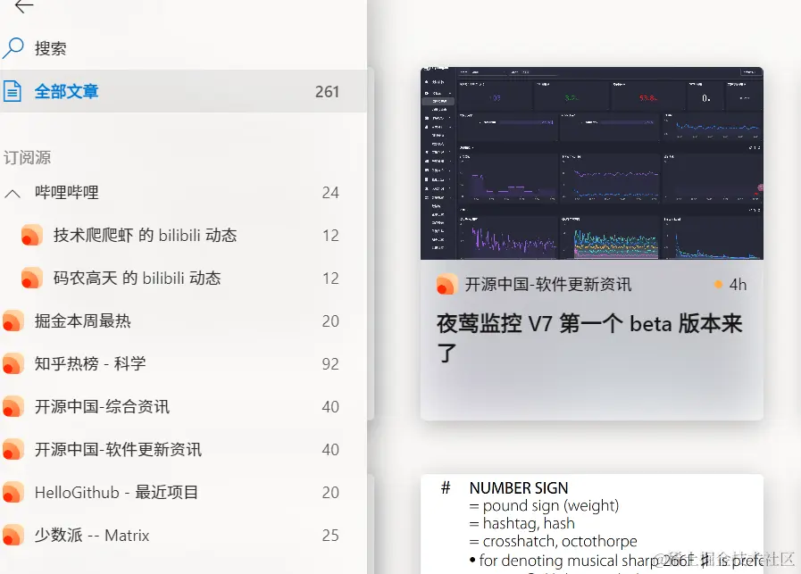Click the 92 count of 知乎热榜
The height and width of the screenshot is (574, 801).
330,364
